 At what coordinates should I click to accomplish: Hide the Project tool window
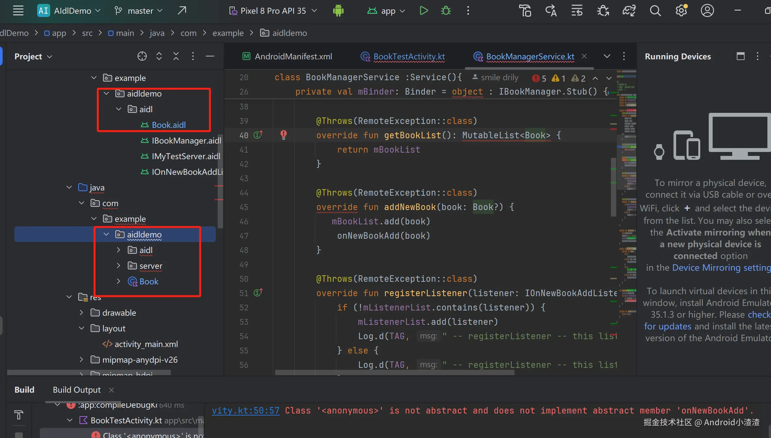pyautogui.click(x=210, y=56)
